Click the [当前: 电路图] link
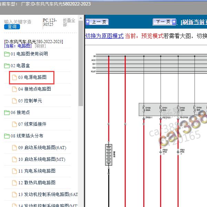The height and width of the screenshot is (207, 207). click(x=18, y=46)
